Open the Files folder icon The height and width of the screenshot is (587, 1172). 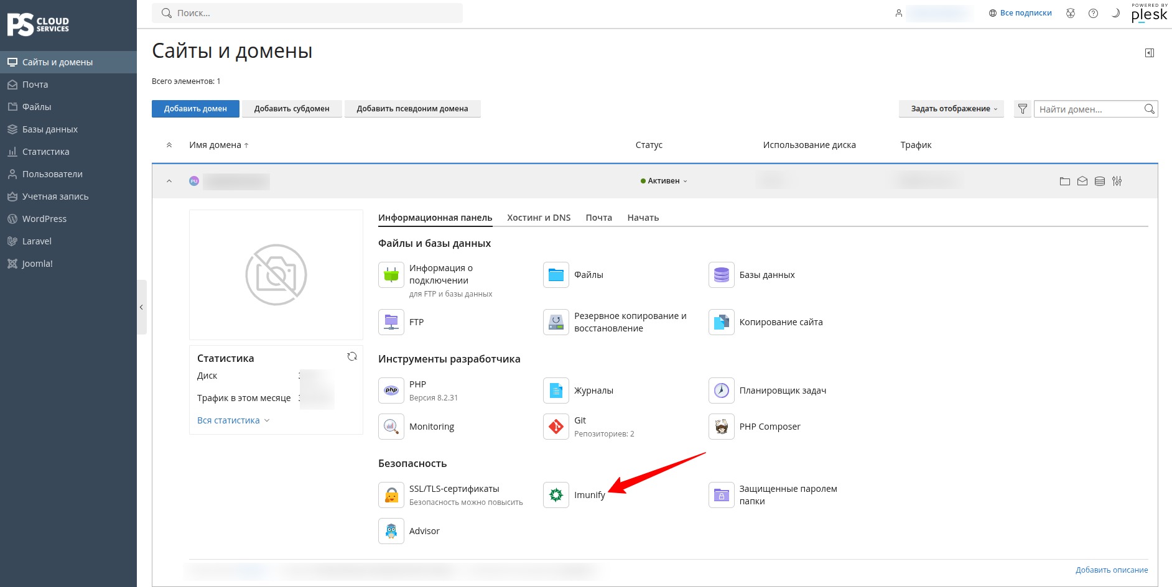[x=556, y=275]
